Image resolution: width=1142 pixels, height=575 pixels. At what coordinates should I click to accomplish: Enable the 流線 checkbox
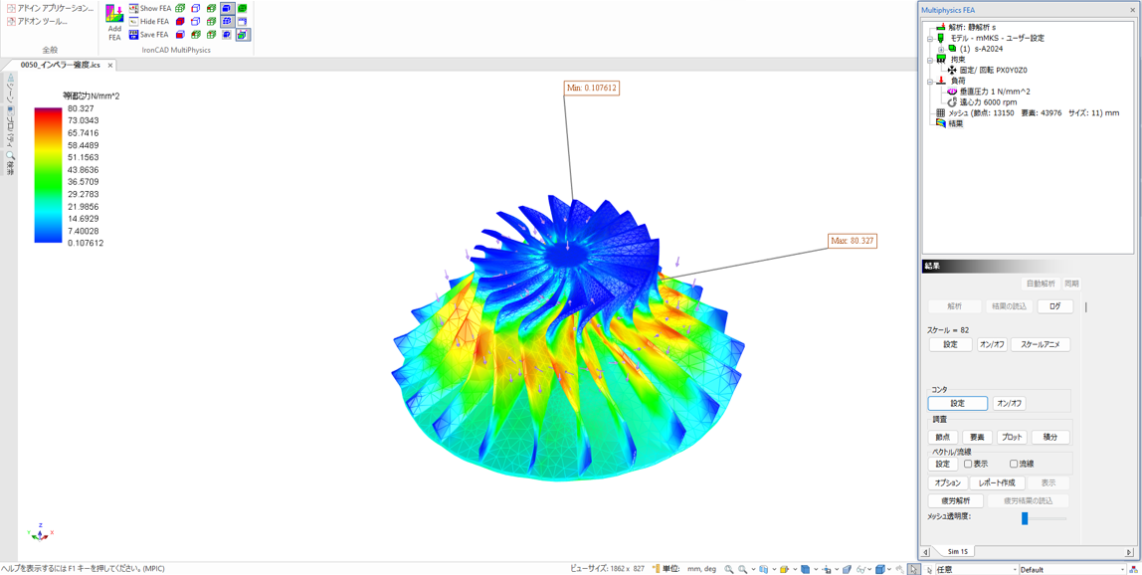[x=1014, y=465]
